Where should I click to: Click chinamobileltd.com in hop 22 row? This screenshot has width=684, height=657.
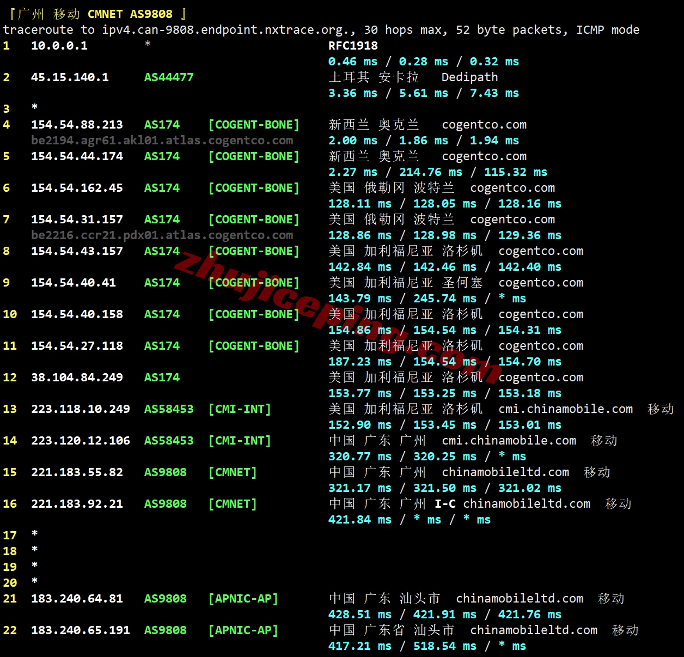click(x=534, y=630)
